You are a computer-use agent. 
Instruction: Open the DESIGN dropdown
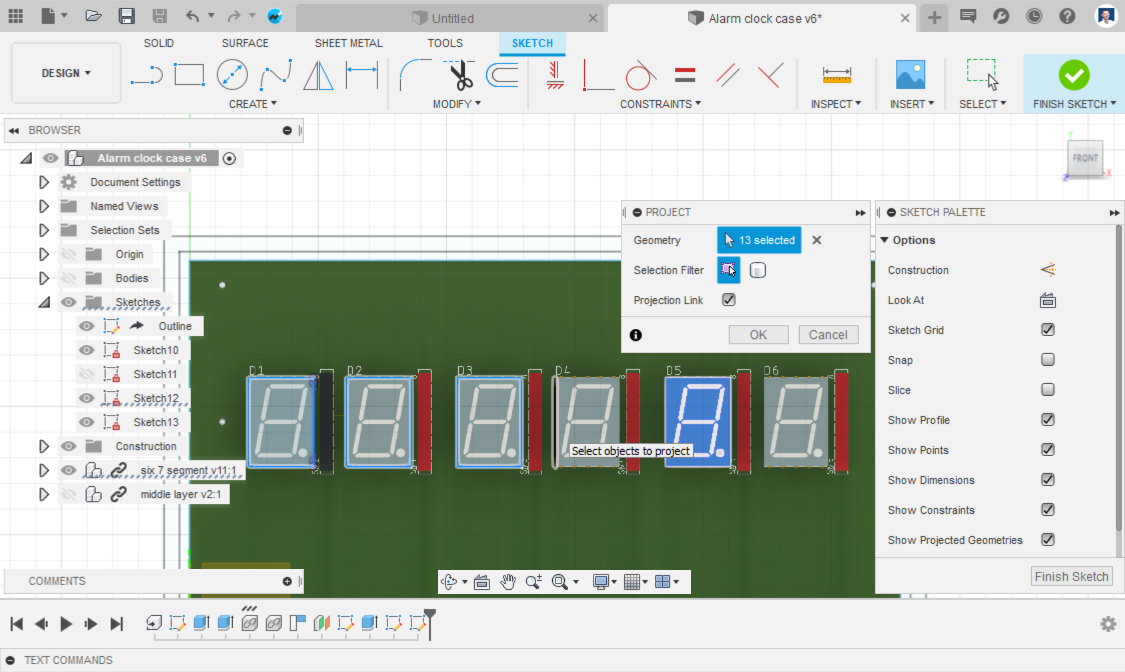click(66, 73)
